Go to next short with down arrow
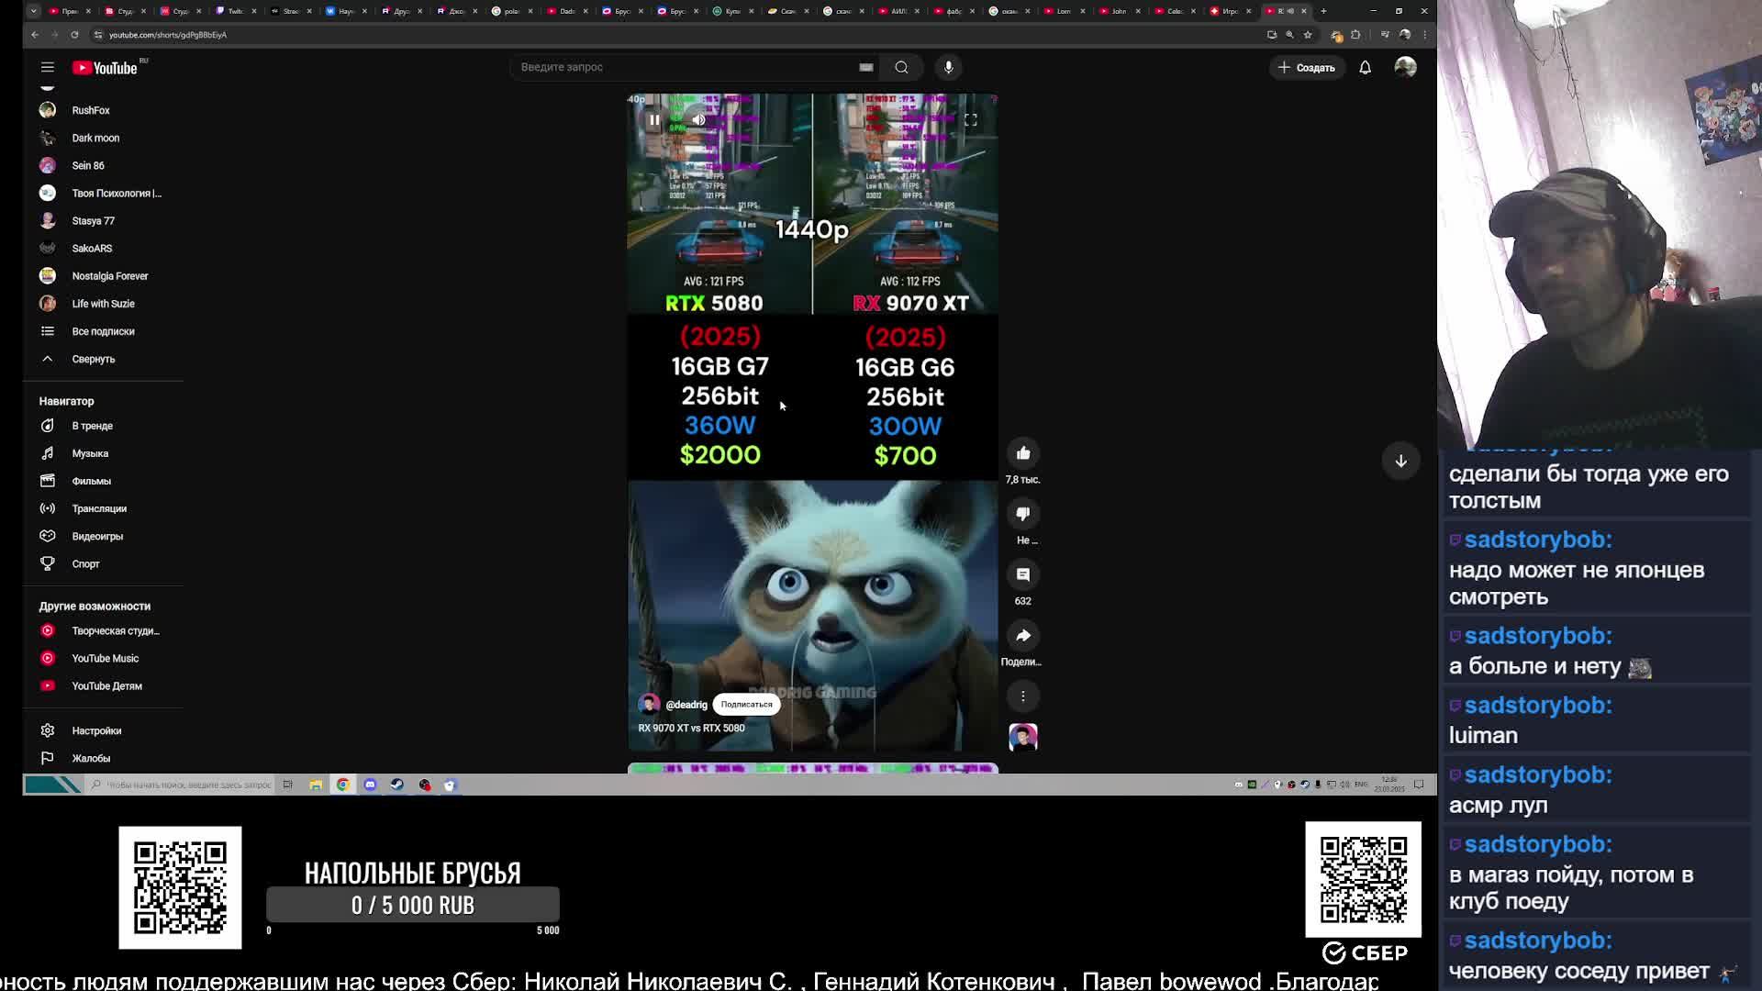 (x=1400, y=461)
